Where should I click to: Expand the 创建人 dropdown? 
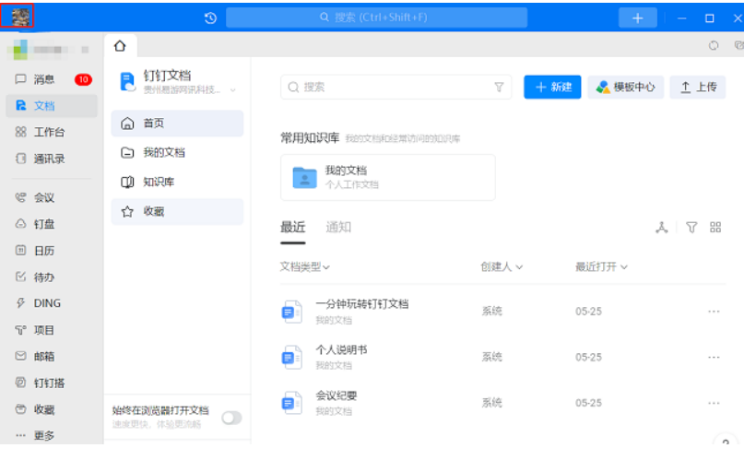[502, 267]
